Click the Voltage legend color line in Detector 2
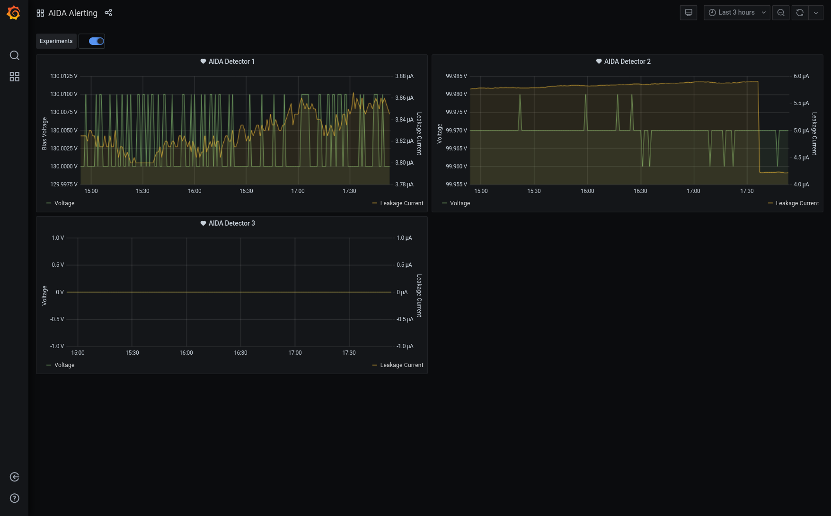831x516 pixels. click(x=444, y=203)
